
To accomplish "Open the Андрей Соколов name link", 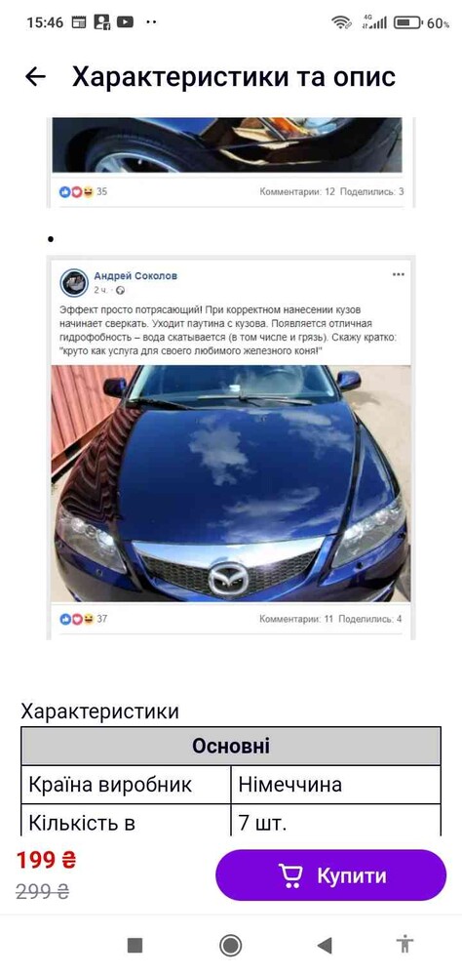I will (x=135, y=276).
